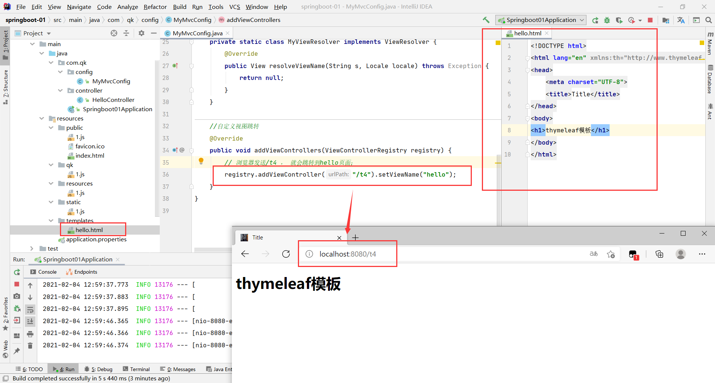Select HelloController in project tree
The image size is (715, 383).
(113, 100)
